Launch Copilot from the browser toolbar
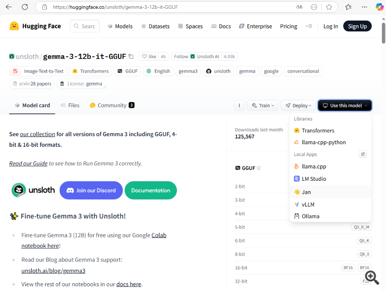 379,7
